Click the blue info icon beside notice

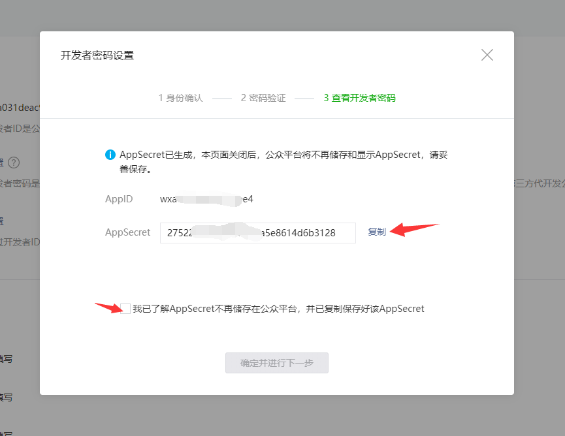[110, 155]
